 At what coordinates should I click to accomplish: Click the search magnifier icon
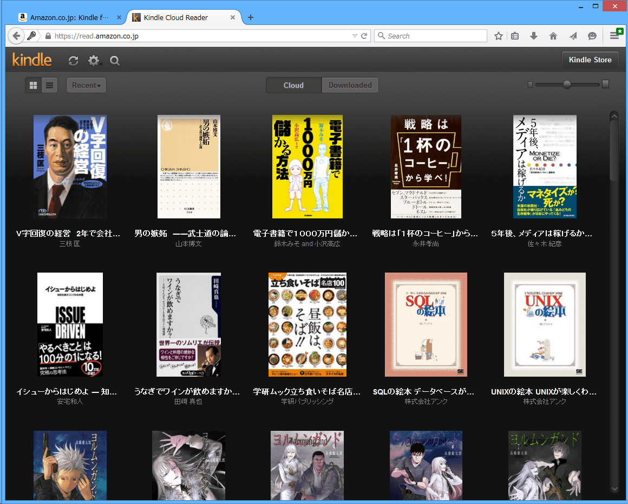pyautogui.click(x=114, y=61)
